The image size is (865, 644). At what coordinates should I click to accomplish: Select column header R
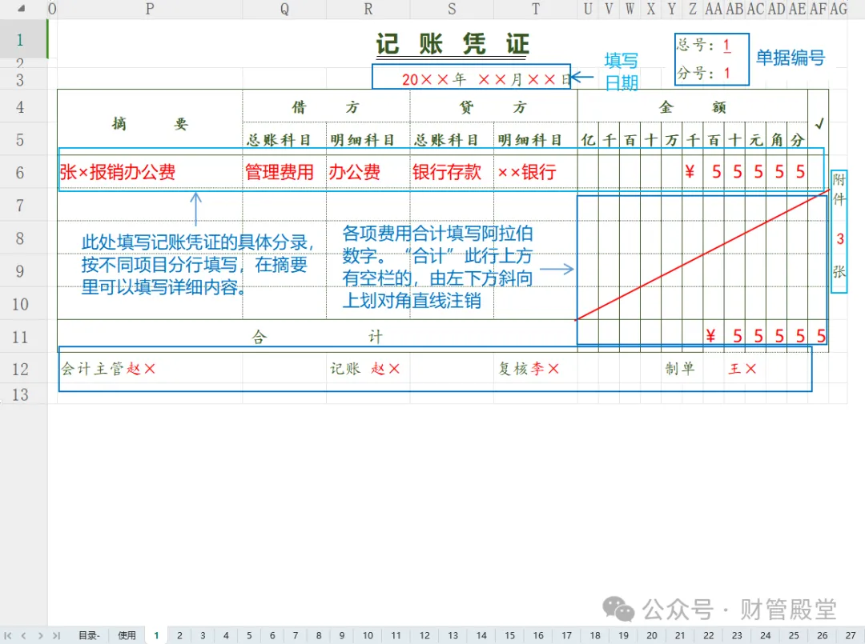tap(368, 9)
